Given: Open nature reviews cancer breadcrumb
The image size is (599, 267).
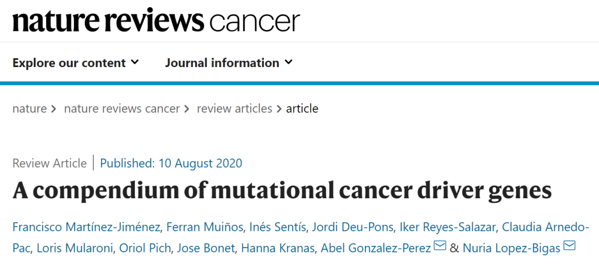Looking at the screenshot, I should (122, 109).
